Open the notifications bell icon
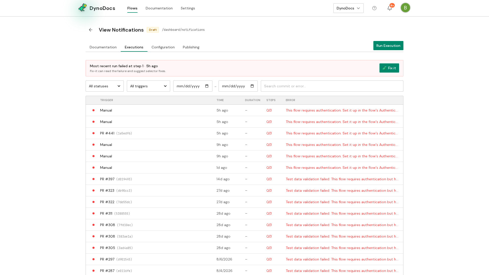The width and height of the screenshot is (489, 275). pyautogui.click(x=390, y=8)
